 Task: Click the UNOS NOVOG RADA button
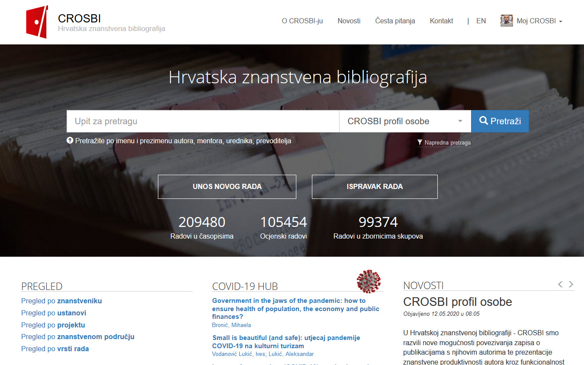pos(227,187)
